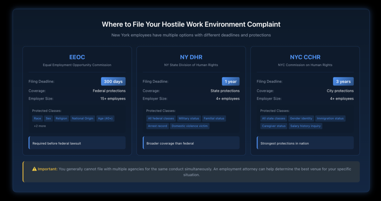The width and height of the screenshot is (381, 201).
Task: Click the Familial status tag
Action: 214,118
